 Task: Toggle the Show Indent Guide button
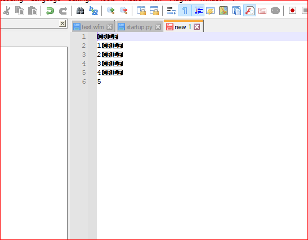(198, 11)
